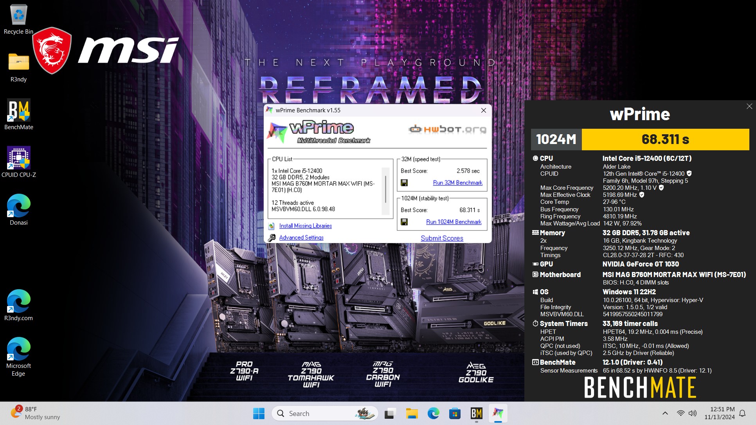Screen dimensions: 756x425
Task: Run the 1024M Benchmark
Action: click(x=454, y=222)
